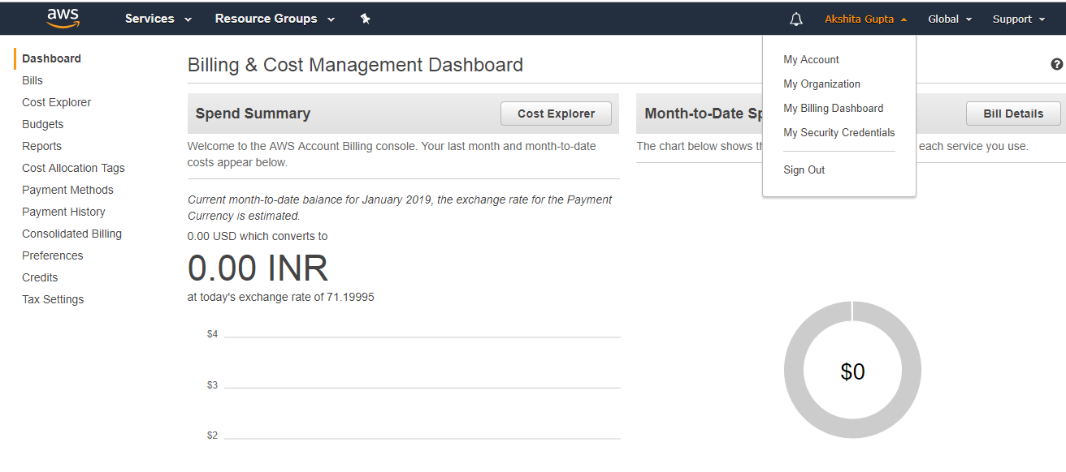Select My Organization from the menu
The height and width of the screenshot is (472, 1066).
(821, 84)
